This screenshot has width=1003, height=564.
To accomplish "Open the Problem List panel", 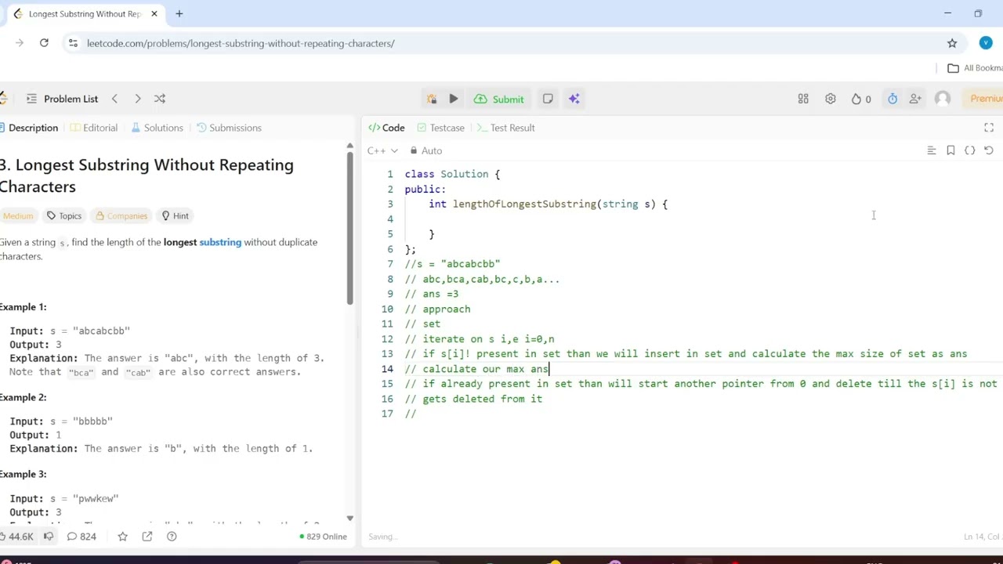I will click(x=62, y=99).
